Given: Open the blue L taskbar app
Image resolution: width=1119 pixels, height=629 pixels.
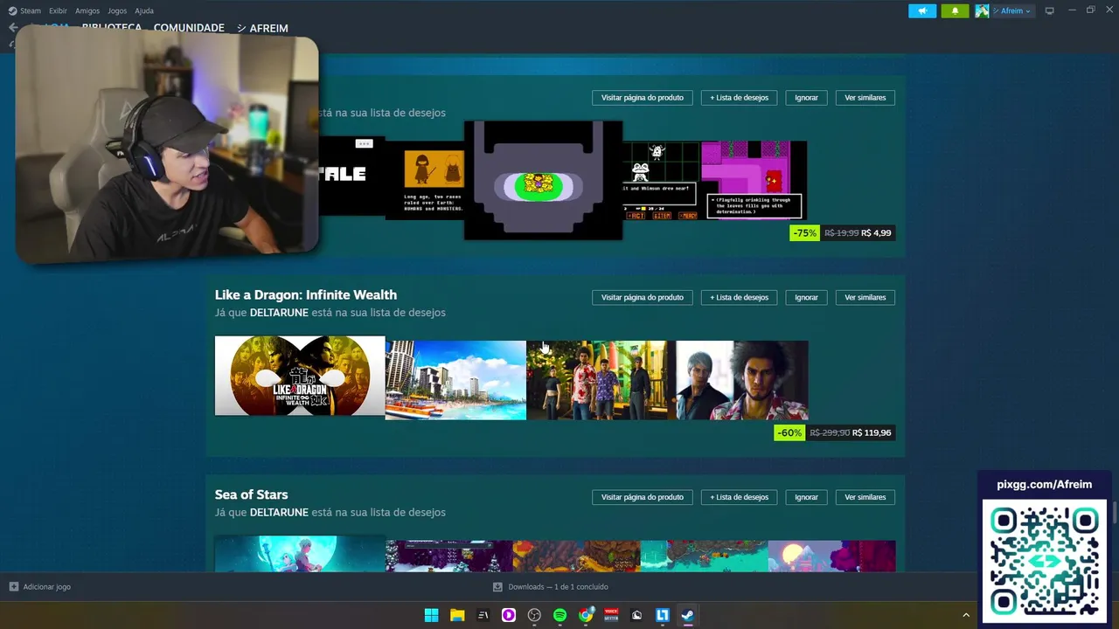Looking at the screenshot, I should (x=663, y=615).
